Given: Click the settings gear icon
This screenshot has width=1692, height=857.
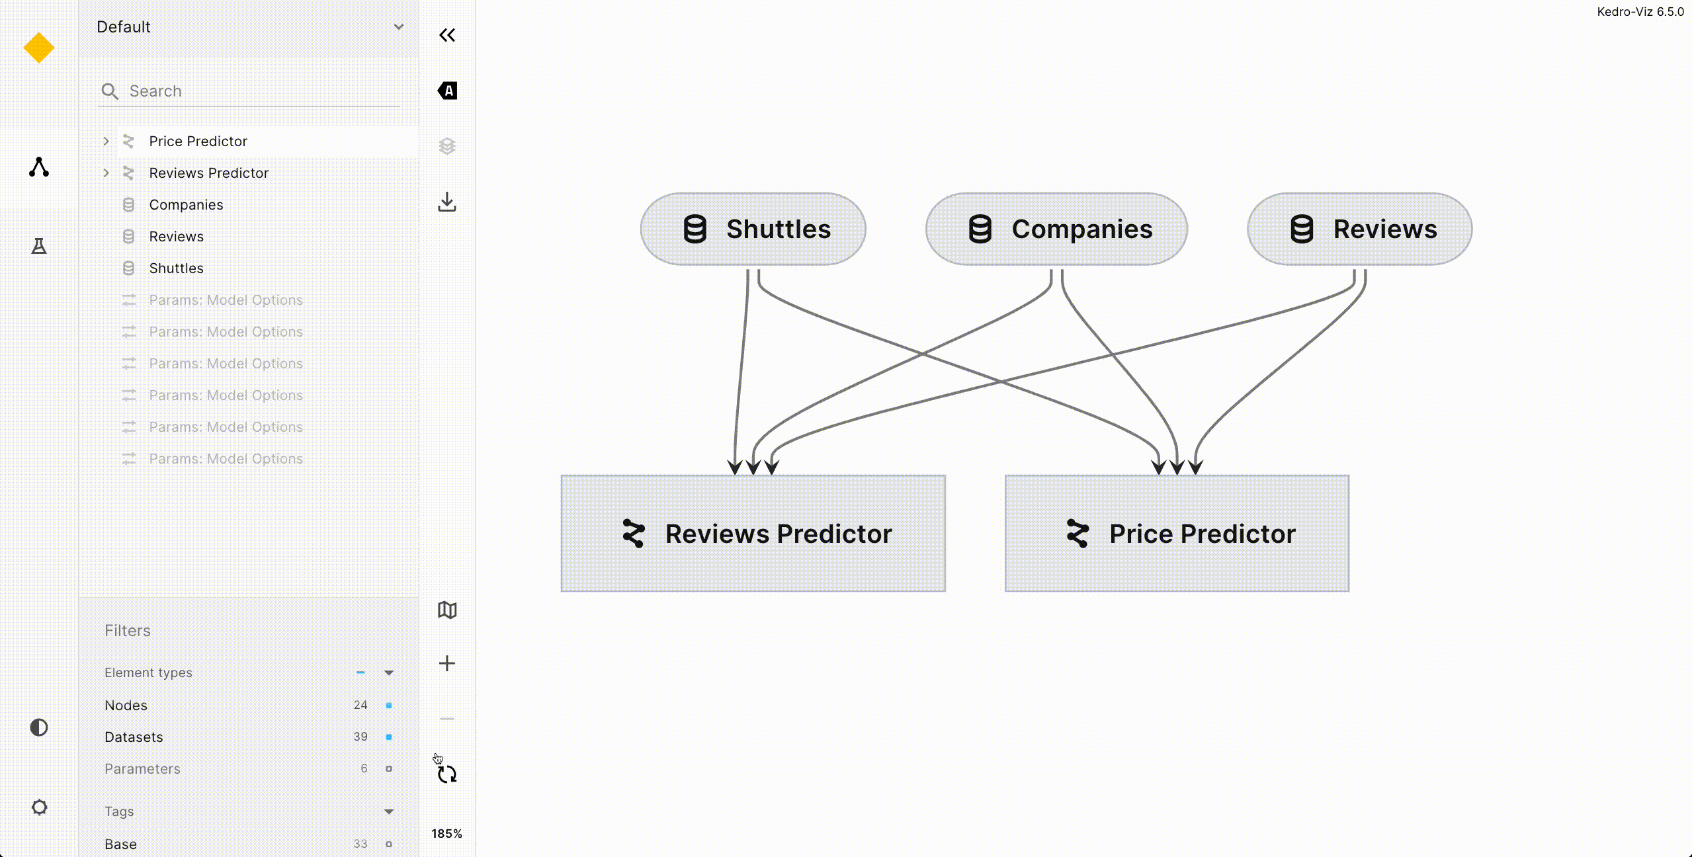Looking at the screenshot, I should tap(39, 807).
